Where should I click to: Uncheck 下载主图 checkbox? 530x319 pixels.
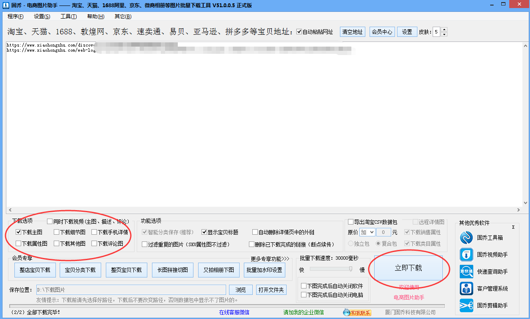coord(18,232)
